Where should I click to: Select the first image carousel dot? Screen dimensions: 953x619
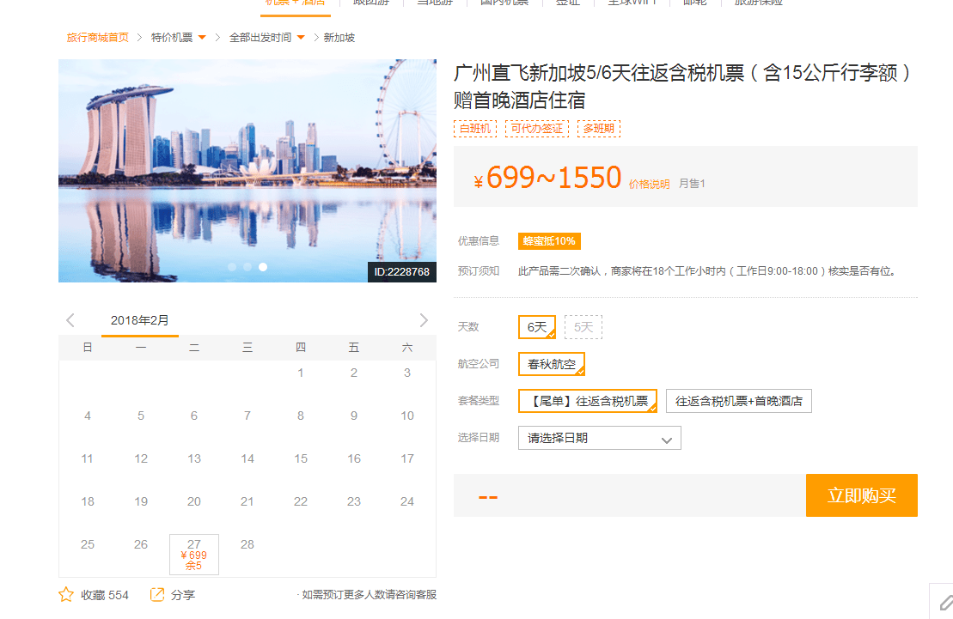[x=231, y=267]
